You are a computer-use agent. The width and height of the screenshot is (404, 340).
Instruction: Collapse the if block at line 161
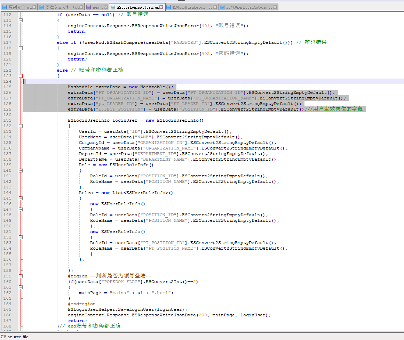tap(21, 287)
